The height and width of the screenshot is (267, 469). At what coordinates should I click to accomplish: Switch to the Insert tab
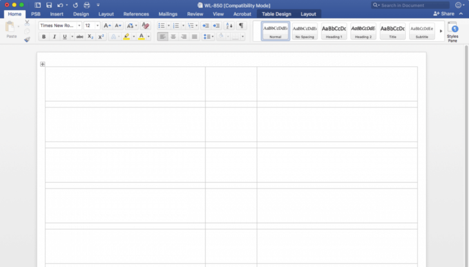(x=57, y=14)
